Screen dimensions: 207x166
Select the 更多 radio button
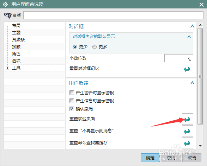[95, 47]
